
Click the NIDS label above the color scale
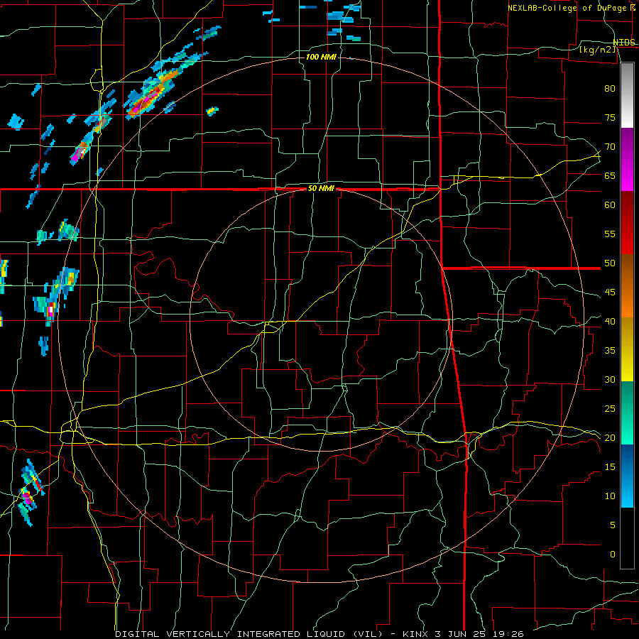pyautogui.click(x=623, y=43)
